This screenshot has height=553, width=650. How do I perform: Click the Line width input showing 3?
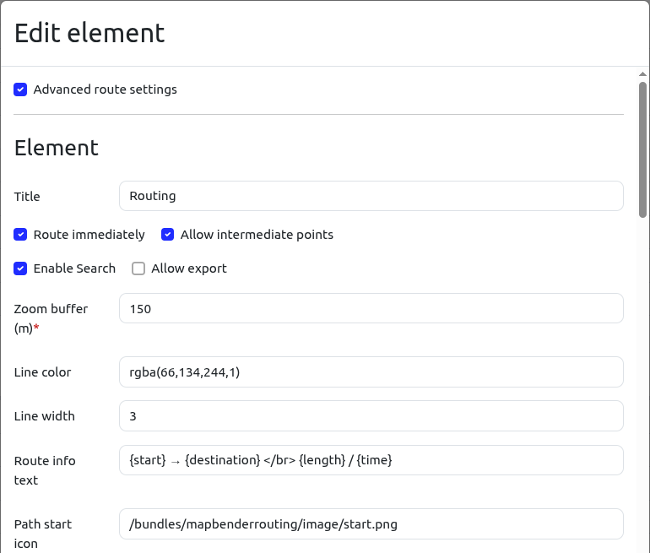pos(371,415)
